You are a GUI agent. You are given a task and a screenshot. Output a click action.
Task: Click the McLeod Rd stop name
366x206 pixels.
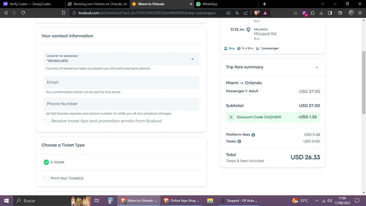tap(265, 34)
